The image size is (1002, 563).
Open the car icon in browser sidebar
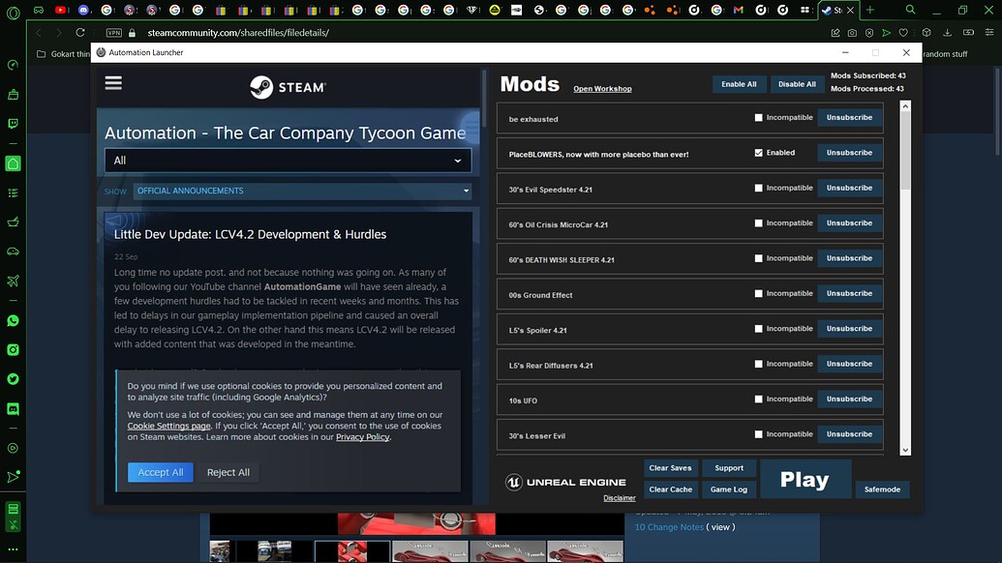coord(13,252)
